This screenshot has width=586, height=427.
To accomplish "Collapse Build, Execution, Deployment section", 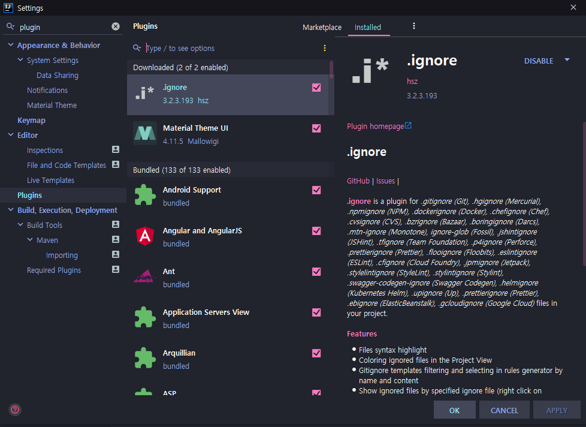I will click(x=11, y=210).
